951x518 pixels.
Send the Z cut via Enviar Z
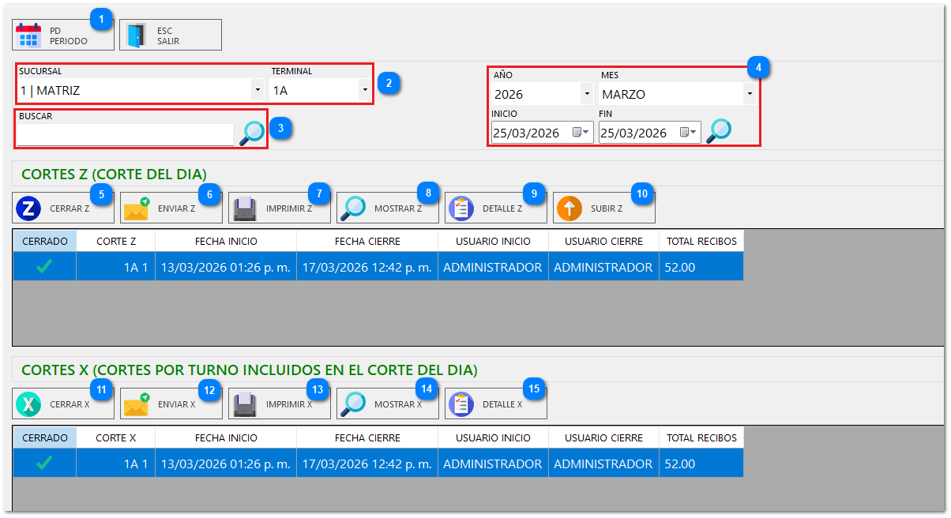pos(171,208)
